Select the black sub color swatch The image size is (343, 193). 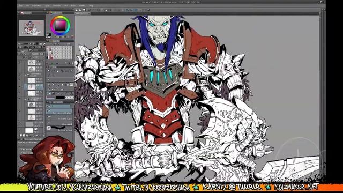(x=60, y=98)
